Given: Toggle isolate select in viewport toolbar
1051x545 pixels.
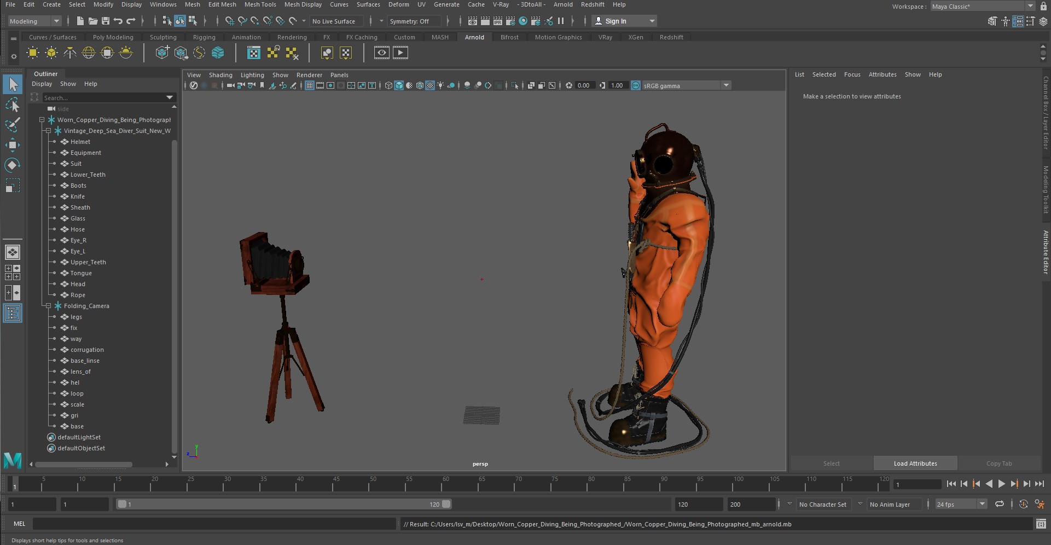Looking at the screenshot, I should (x=515, y=85).
